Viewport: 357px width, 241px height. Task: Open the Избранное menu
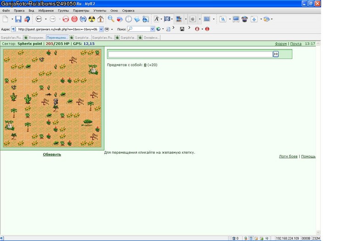pyautogui.click(x=46, y=11)
